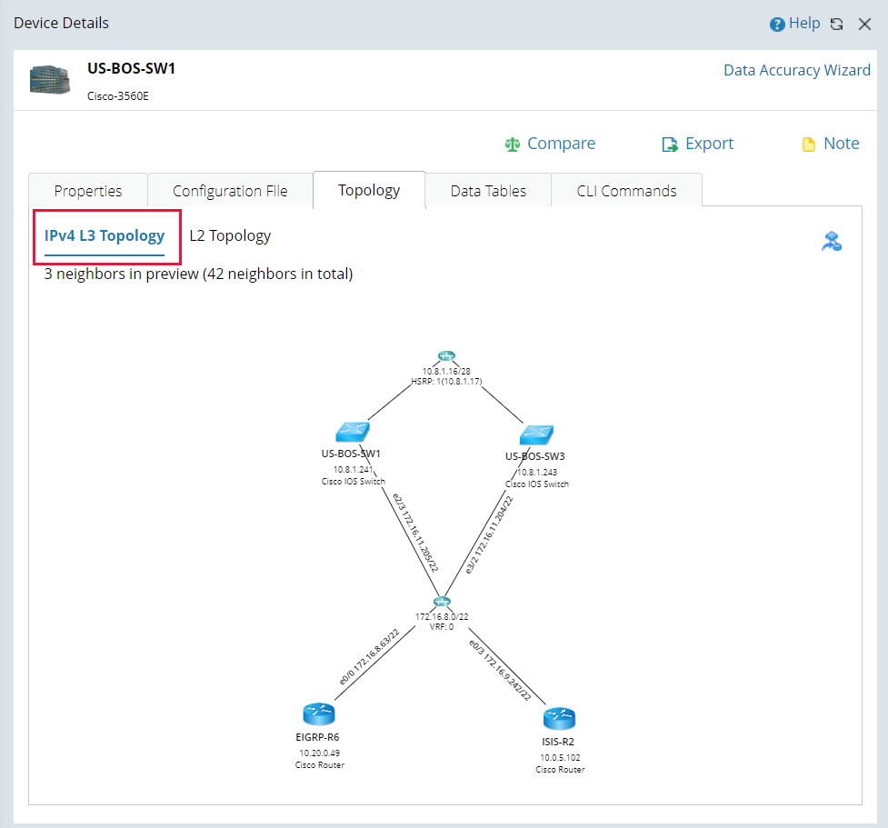Select the 10.8.1.16/28 media cloud icon
This screenshot has height=828, width=888.
445,356
